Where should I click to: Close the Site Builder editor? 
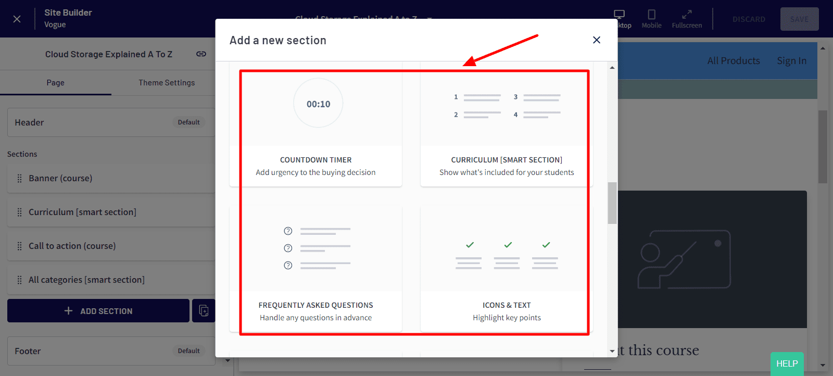(x=17, y=19)
